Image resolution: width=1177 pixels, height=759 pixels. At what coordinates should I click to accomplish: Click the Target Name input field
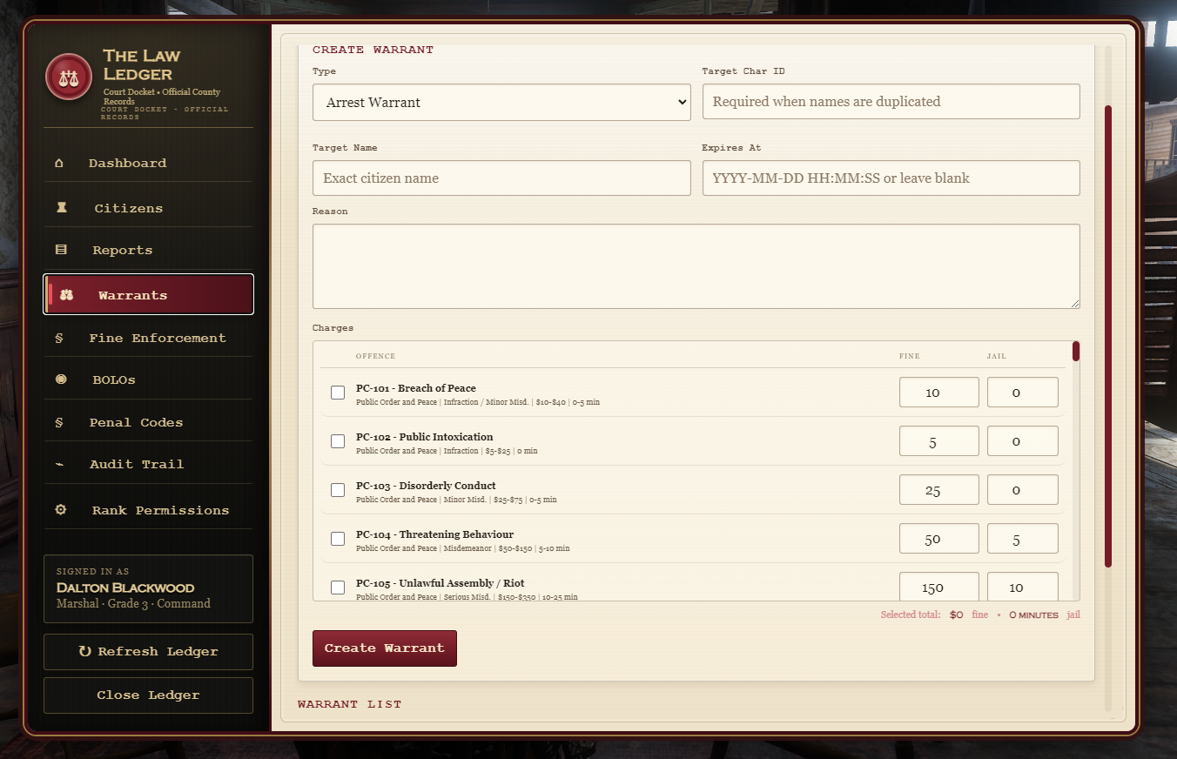[501, 178]
